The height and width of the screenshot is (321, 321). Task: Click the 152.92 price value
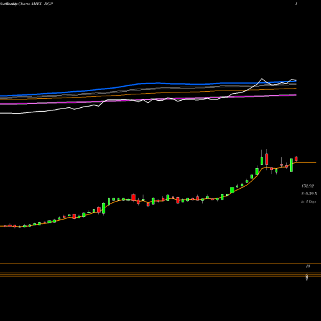[x=308, y=186]
